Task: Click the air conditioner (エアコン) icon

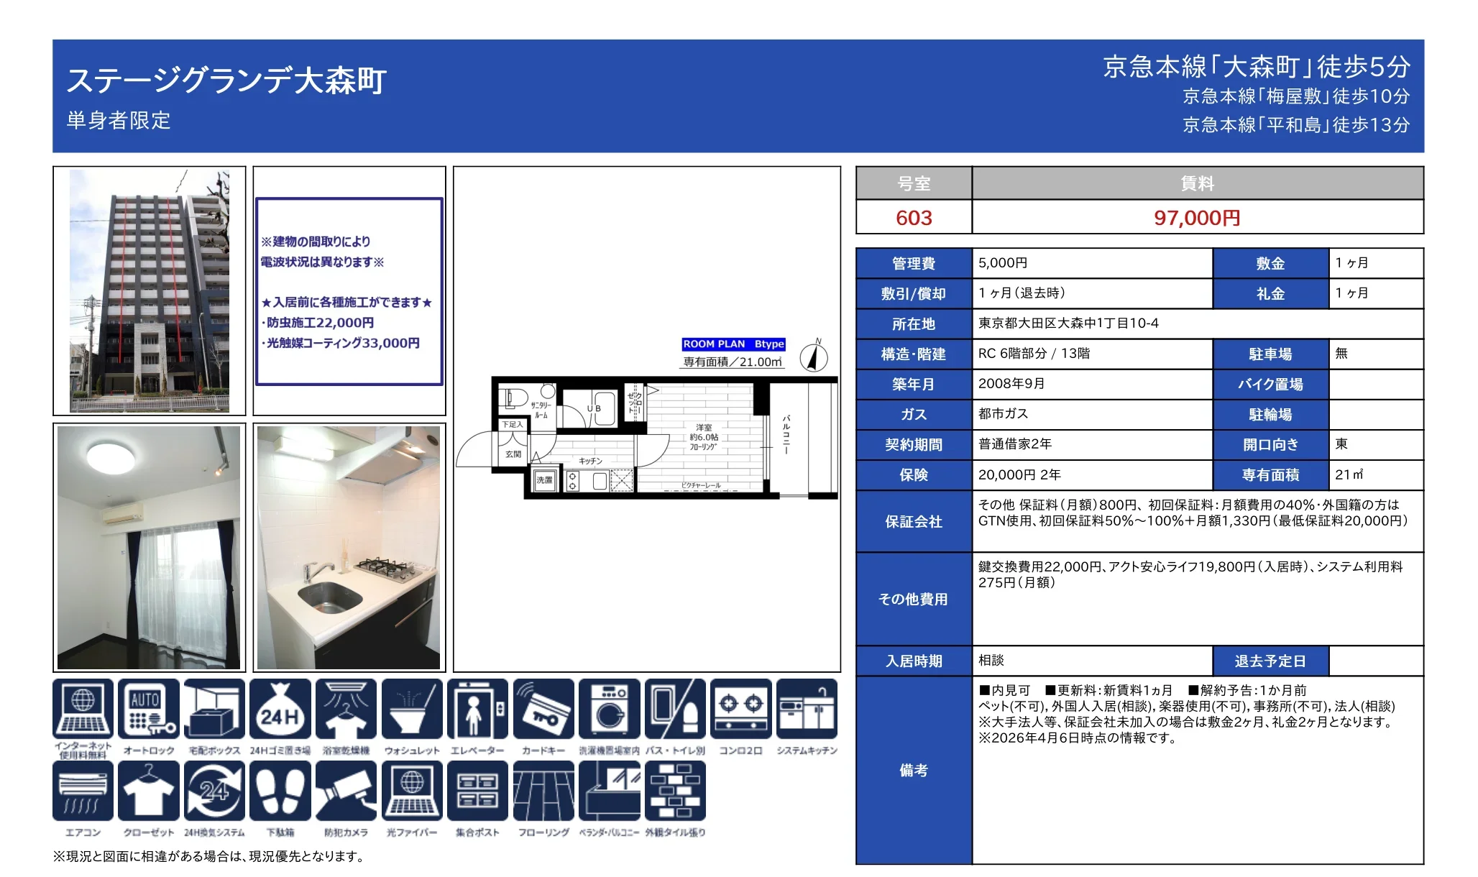Action: [83, 791]
